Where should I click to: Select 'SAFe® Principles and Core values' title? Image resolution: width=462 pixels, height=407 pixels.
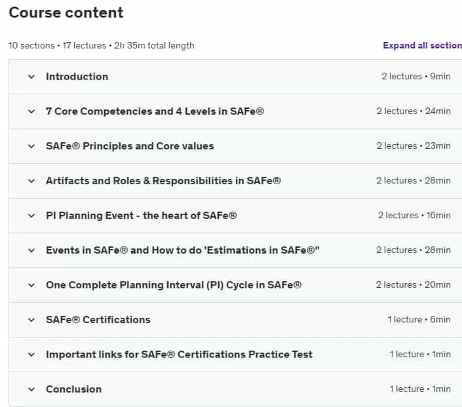click(130, 146)
